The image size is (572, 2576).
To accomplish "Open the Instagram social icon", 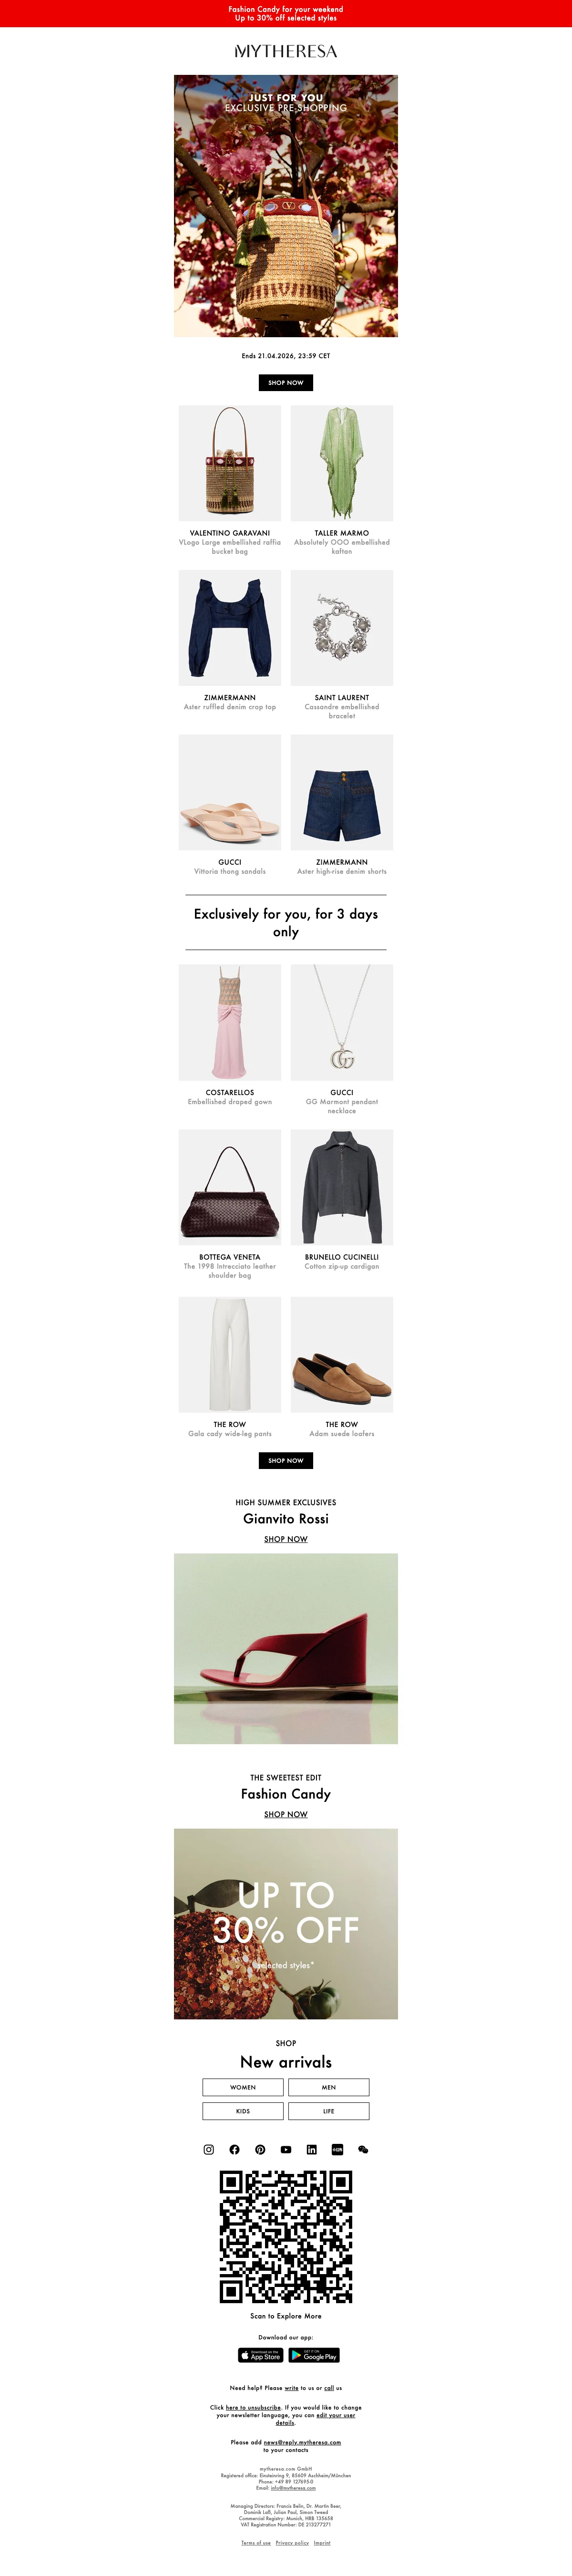I will (x=209, y=2149).
